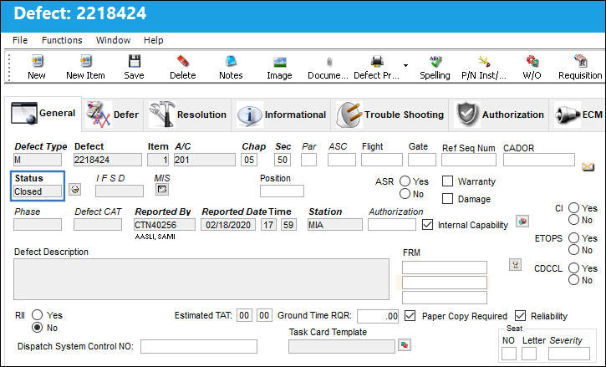The height and width of the screenshot is (367, 606).
Task: Open the File menu
Action: coord(20,40)
